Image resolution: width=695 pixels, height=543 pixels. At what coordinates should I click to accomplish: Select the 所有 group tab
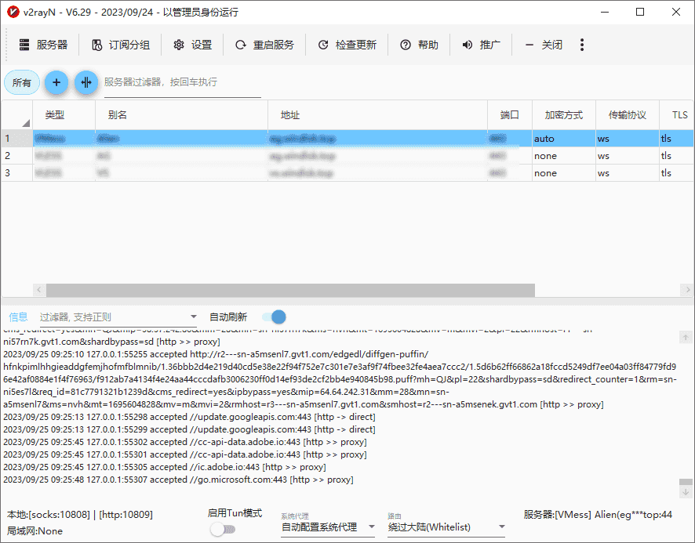click(x=22, y=82)
